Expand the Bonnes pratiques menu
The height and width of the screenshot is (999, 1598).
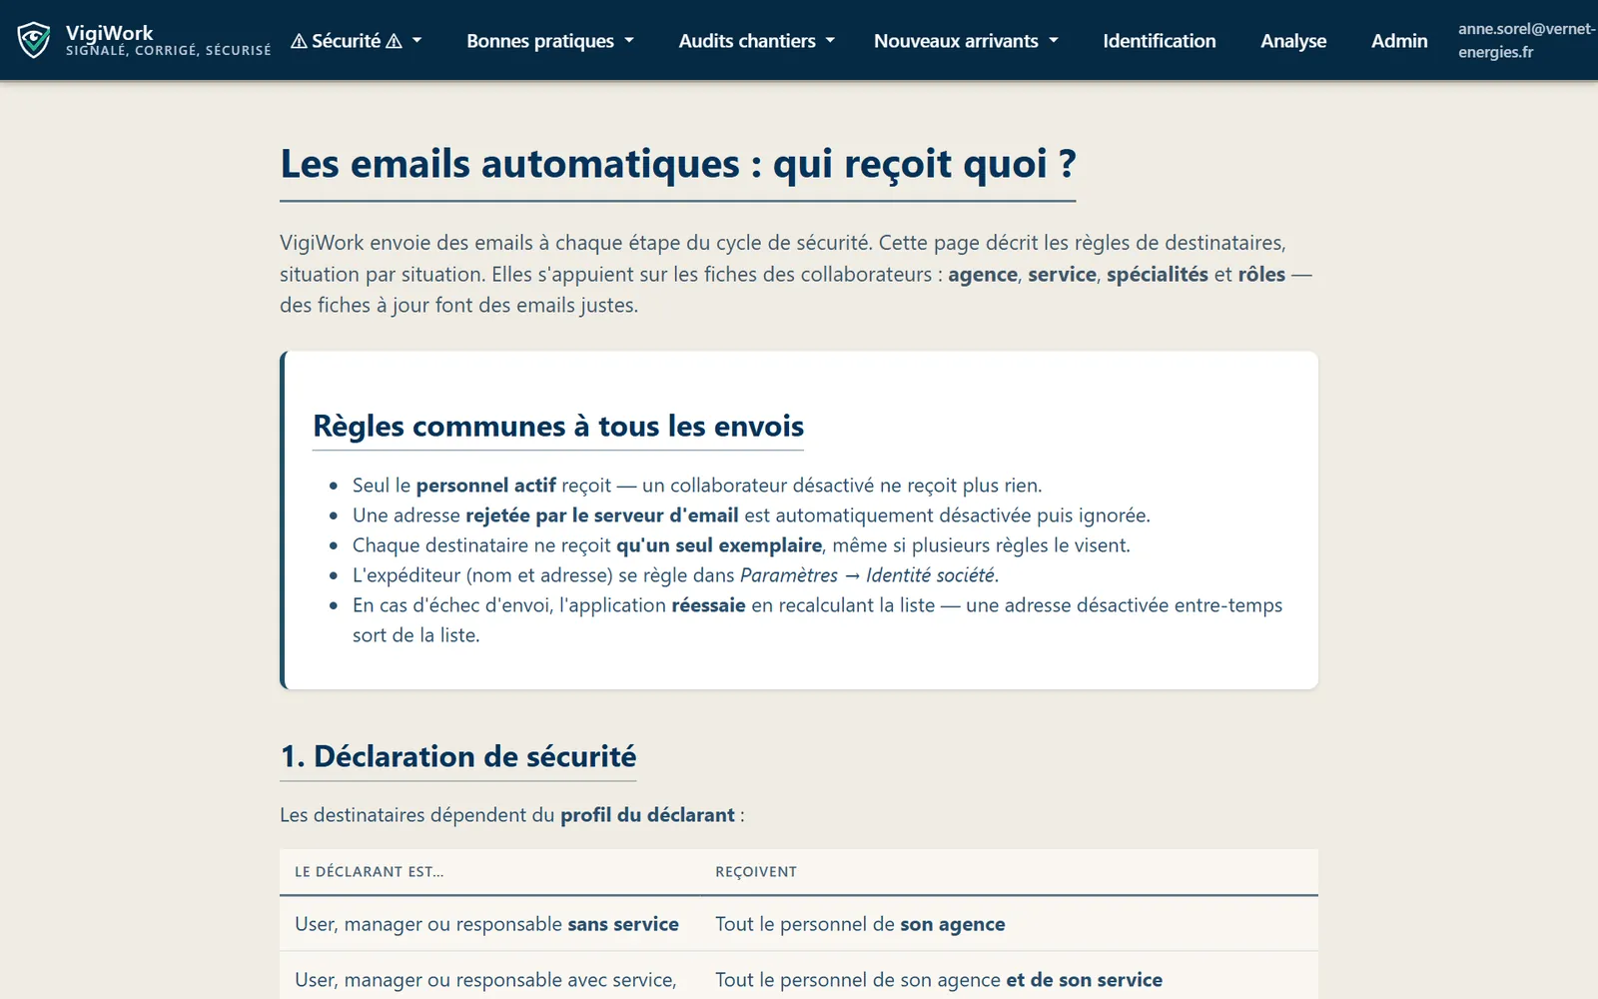550,41
